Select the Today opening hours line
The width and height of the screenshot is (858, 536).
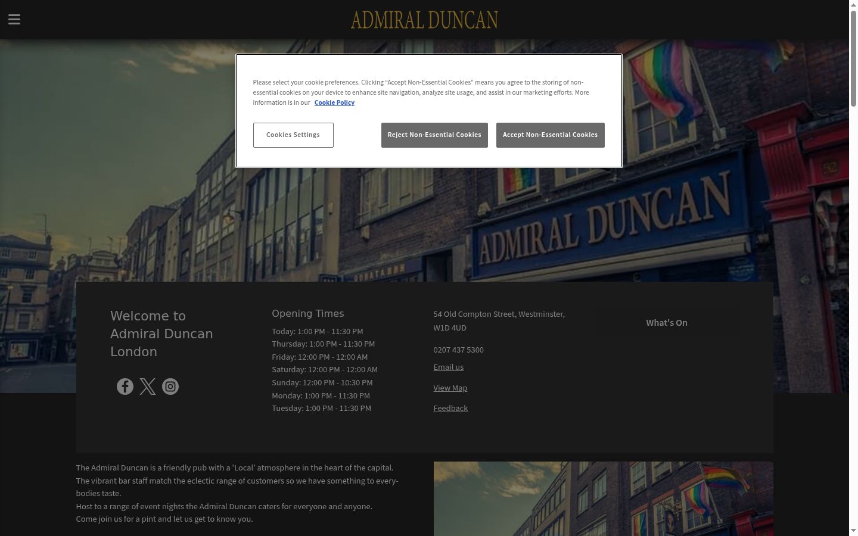pos(317,331)
